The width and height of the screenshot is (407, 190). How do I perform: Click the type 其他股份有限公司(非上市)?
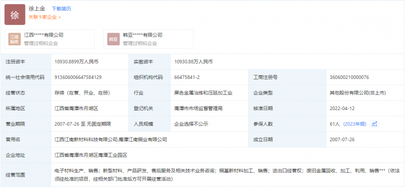coord(358,93)
